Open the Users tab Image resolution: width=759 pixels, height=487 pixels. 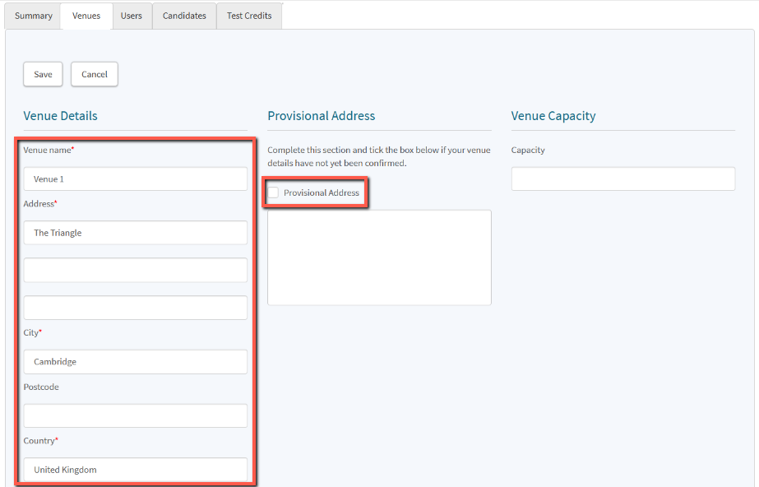[x=132, y=16]
